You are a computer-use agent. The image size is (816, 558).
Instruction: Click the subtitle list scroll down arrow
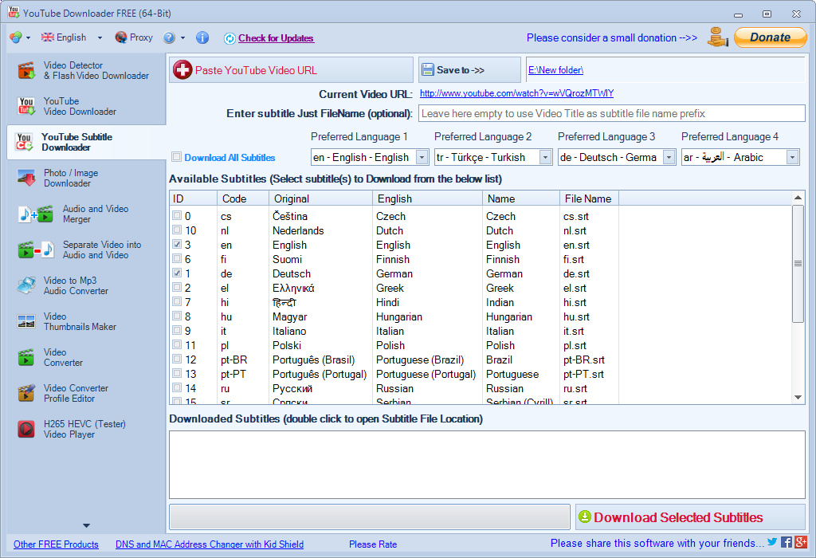[x=798, y=397]
